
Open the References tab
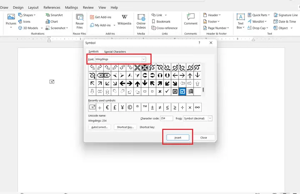[52, 7]
